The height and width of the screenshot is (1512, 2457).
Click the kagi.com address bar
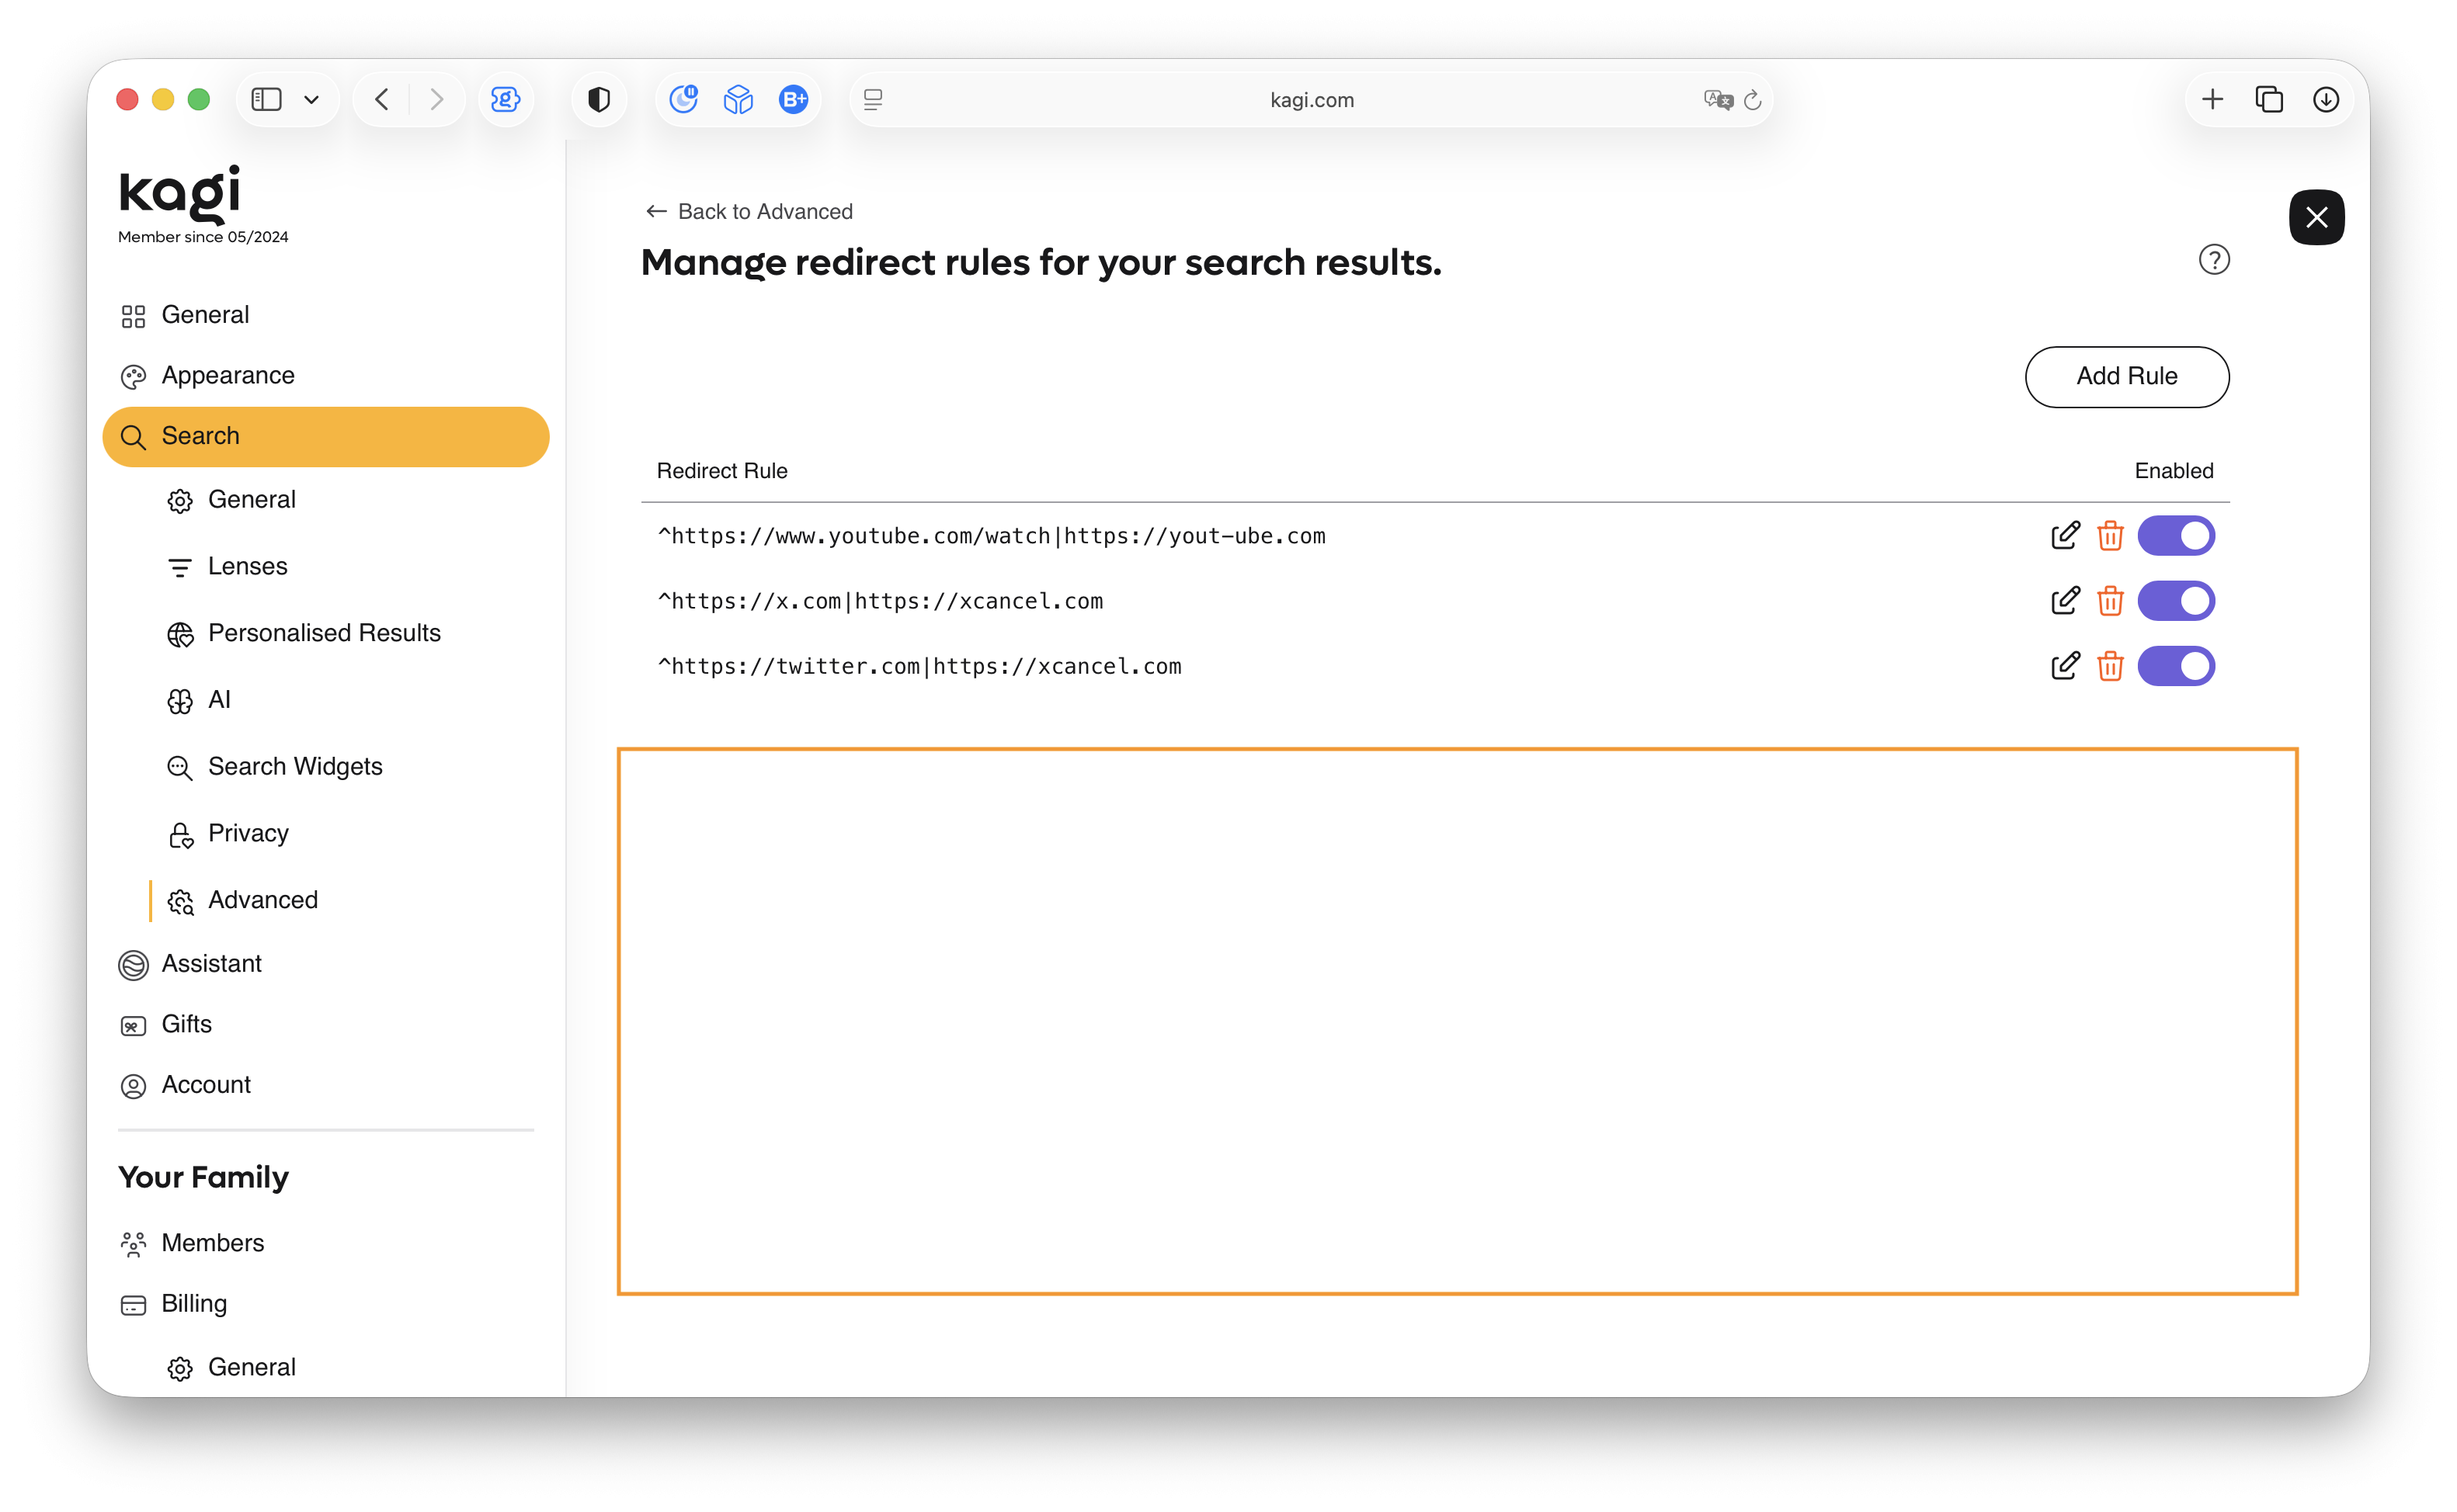1311,100
